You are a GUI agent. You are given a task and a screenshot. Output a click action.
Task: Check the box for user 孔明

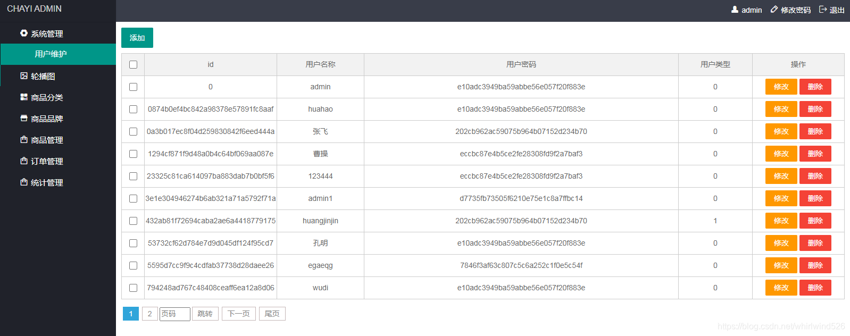pos(133,243)
